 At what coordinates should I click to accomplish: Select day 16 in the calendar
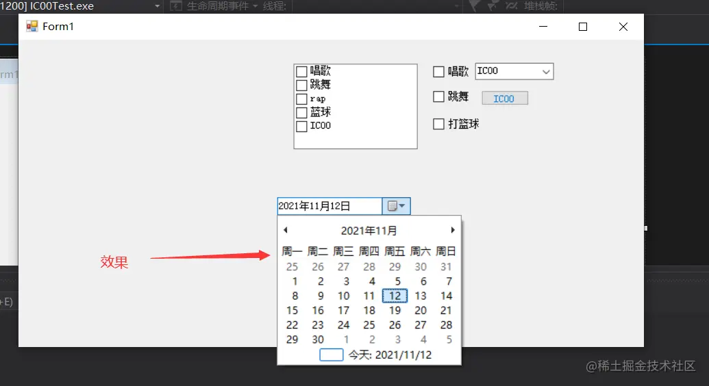tap(318, 311)
